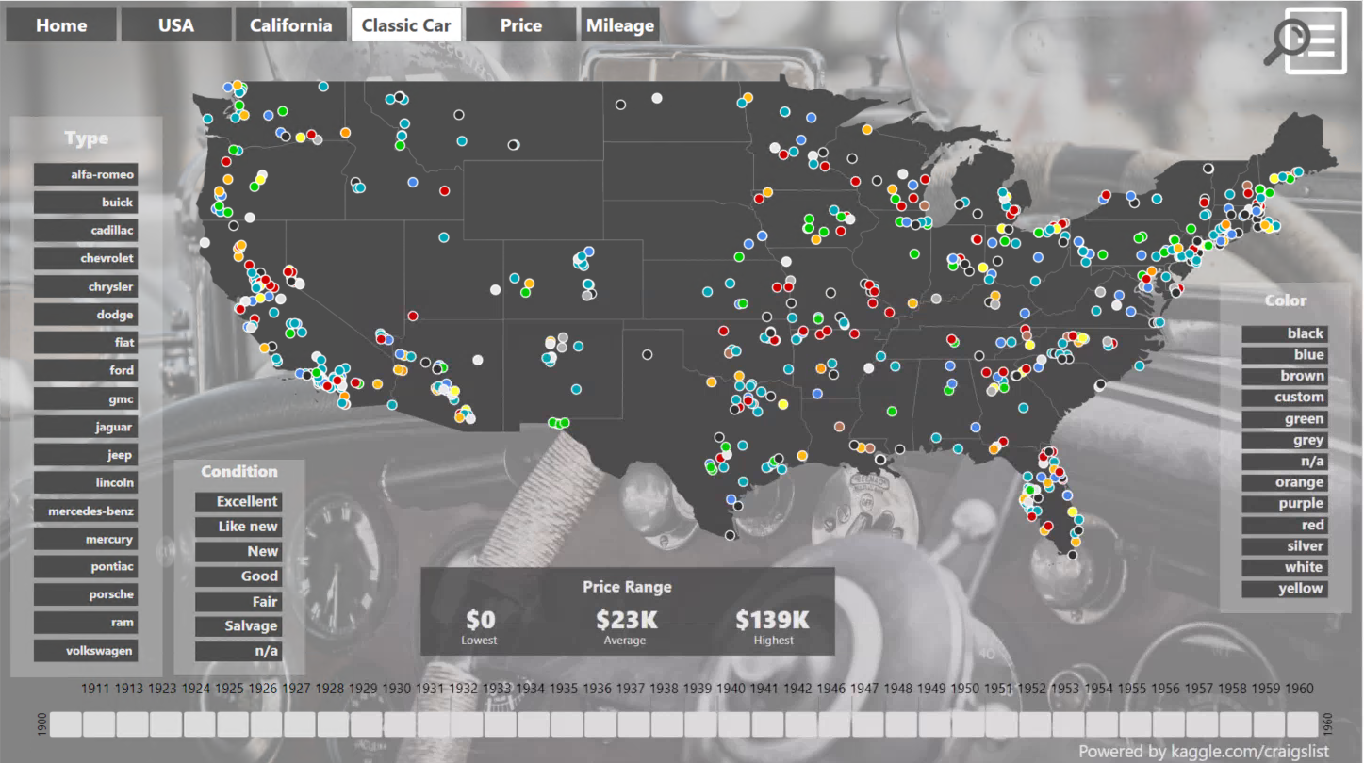
Task: Open the California tab
Action: tap(290, 25)
